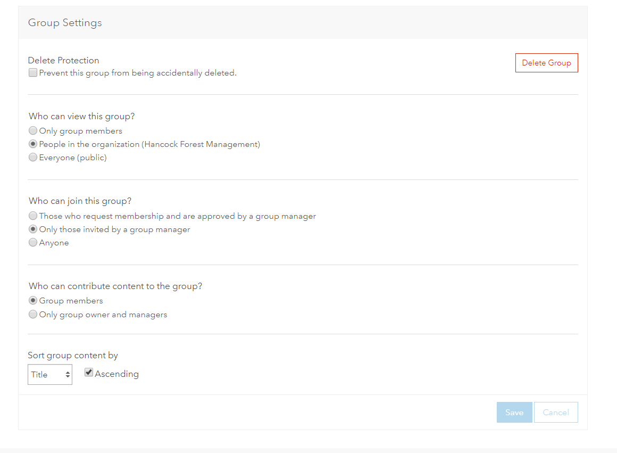This screenshot has width=617, height=453.
Task: Choose 'Only group owner and managers' option
Action: (33, 314)
